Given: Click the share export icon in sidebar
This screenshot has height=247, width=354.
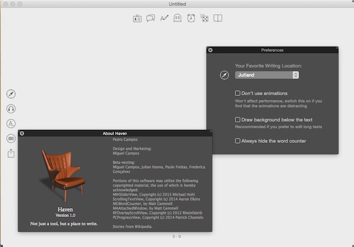Looking at the screenshot, I should [11, 153].
